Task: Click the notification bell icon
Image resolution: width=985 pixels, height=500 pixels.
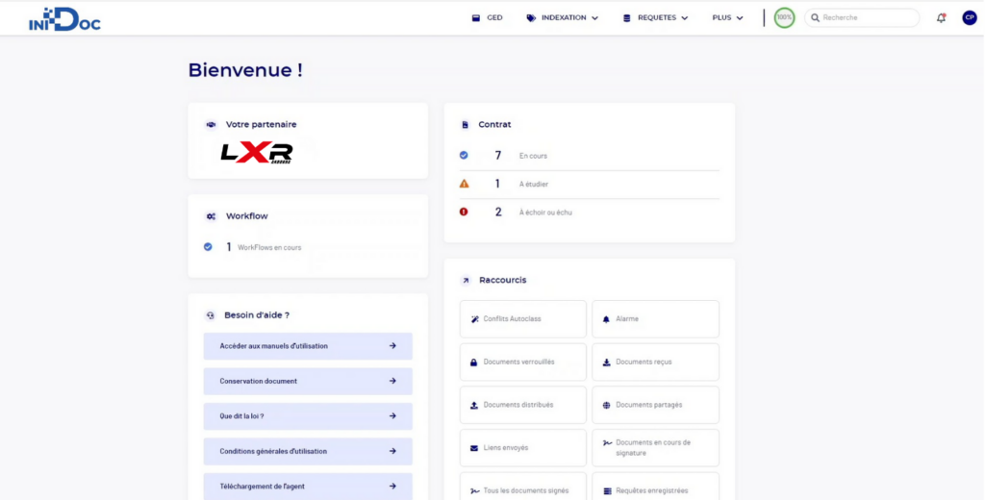Action: [941, 17]
